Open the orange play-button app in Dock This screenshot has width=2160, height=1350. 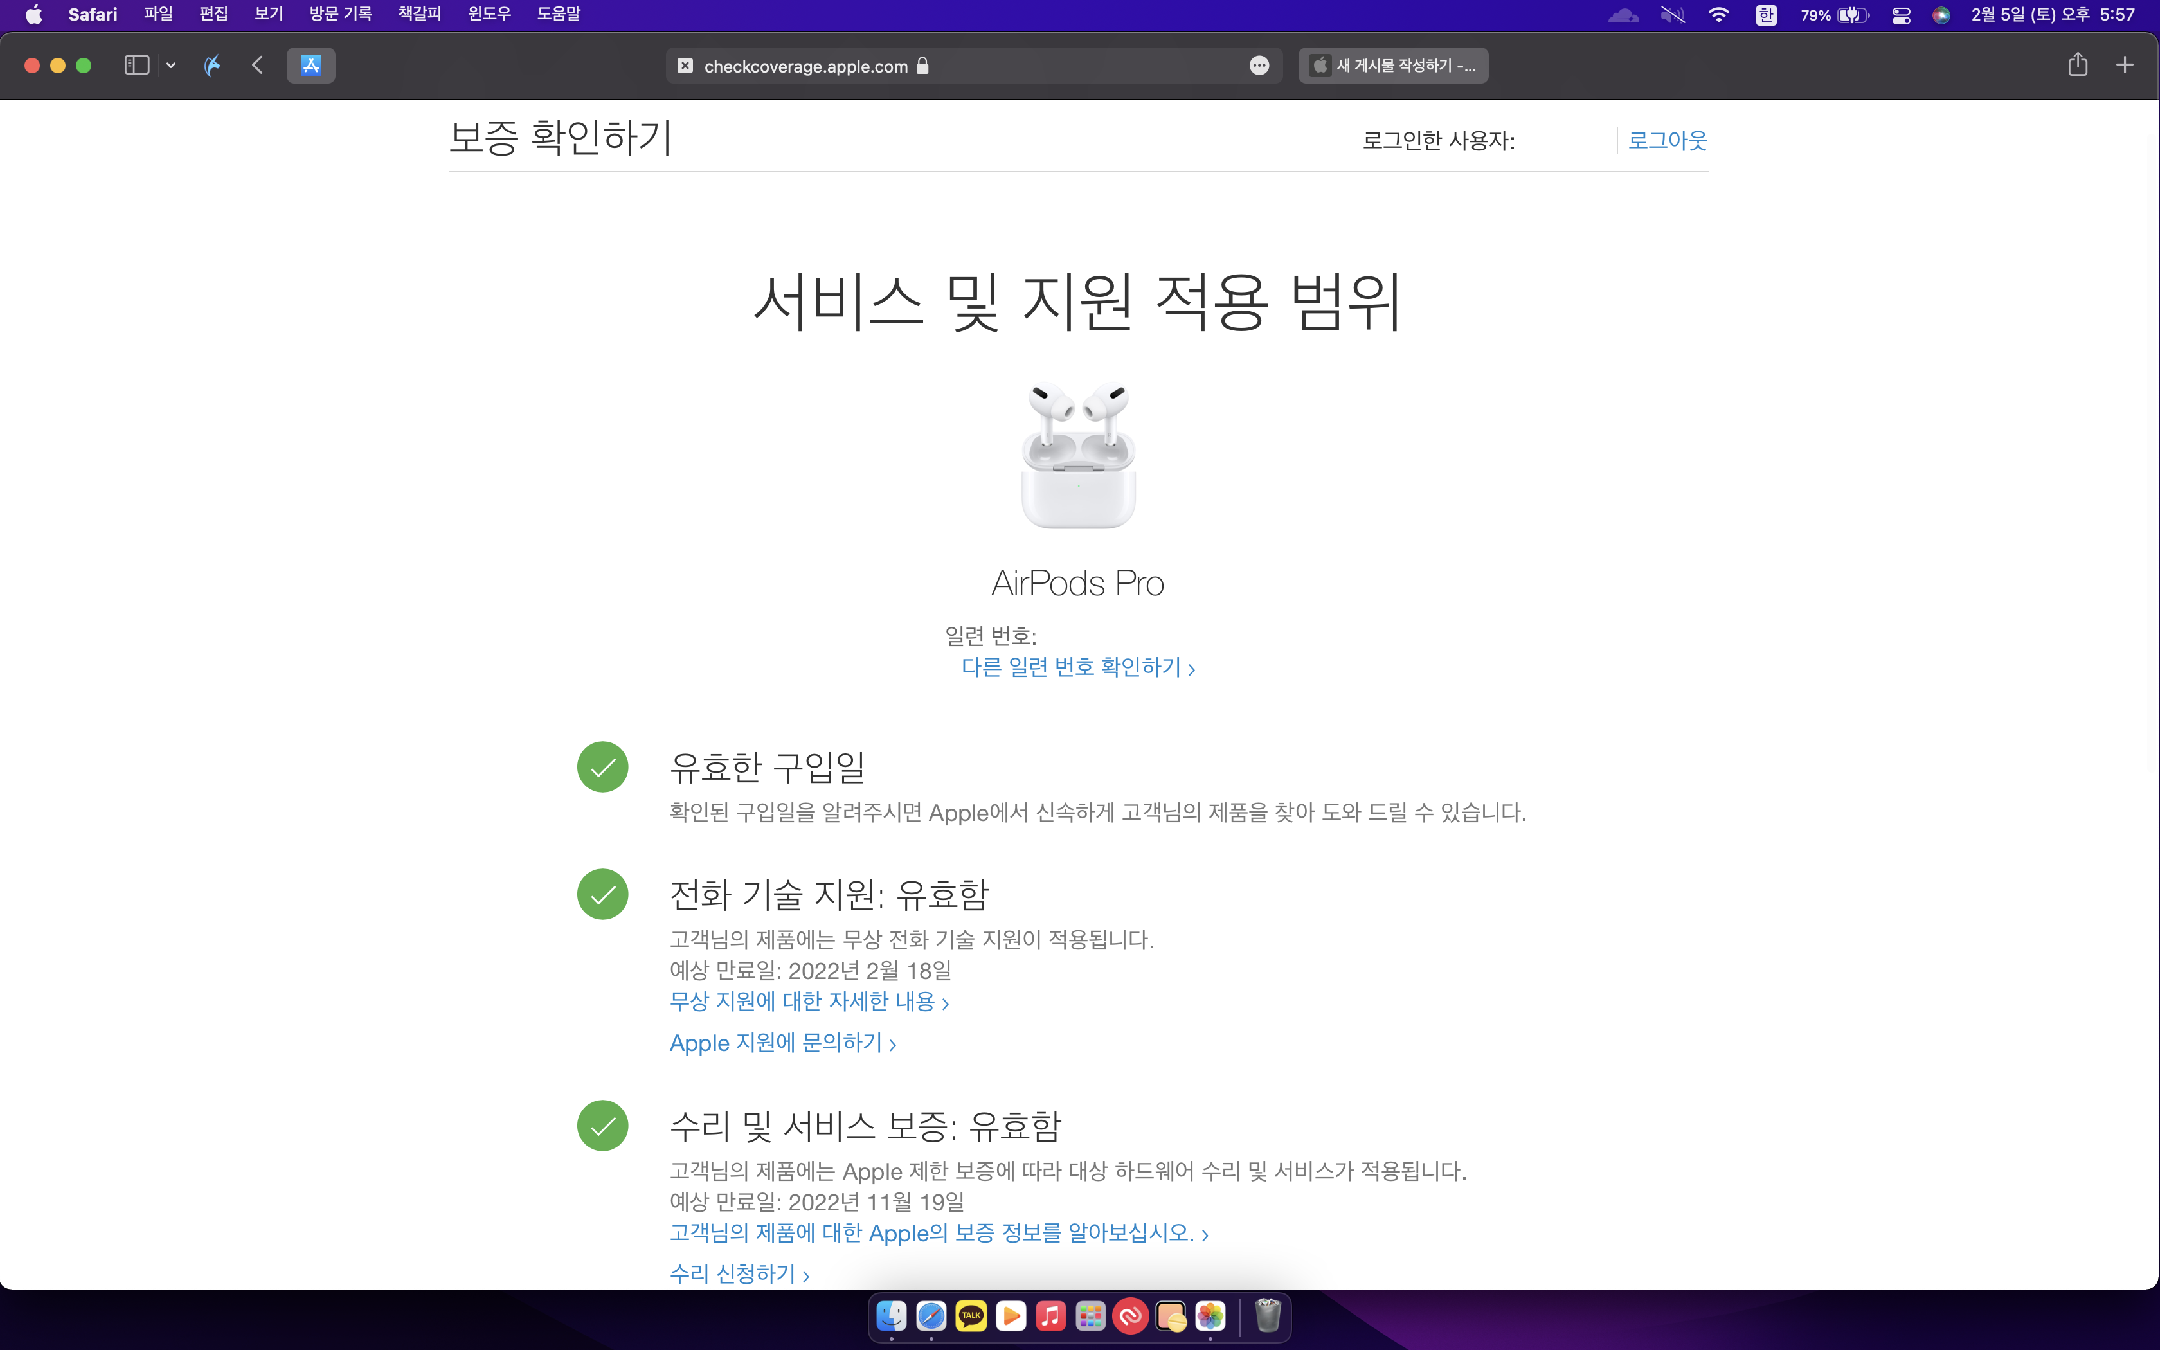tap(1011, 1316)
